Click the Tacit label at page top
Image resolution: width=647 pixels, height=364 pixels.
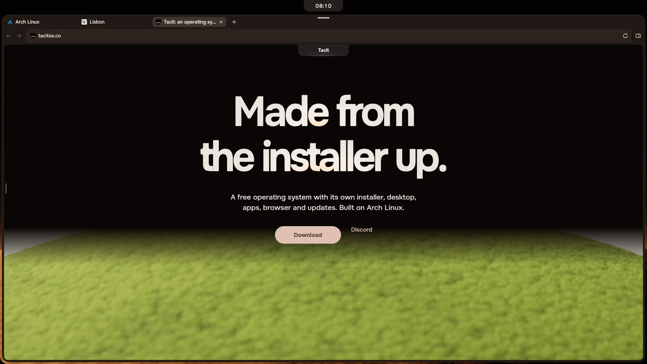click(323, 50)
